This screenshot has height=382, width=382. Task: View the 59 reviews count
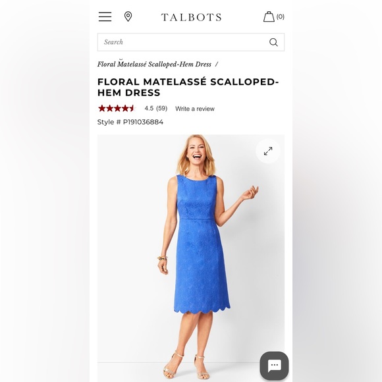(161, 108)
